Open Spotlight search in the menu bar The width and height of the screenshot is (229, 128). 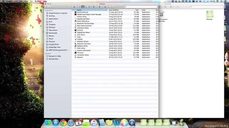(221, 1)
